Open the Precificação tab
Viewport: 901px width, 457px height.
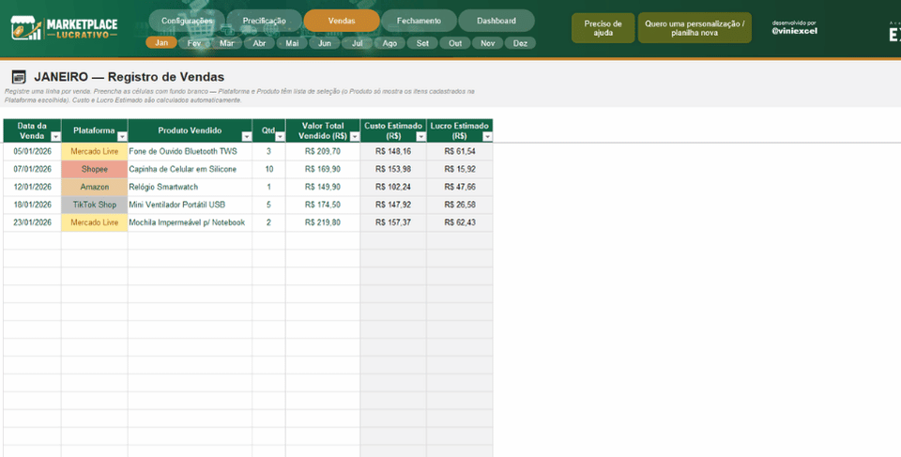coord(265,21)
